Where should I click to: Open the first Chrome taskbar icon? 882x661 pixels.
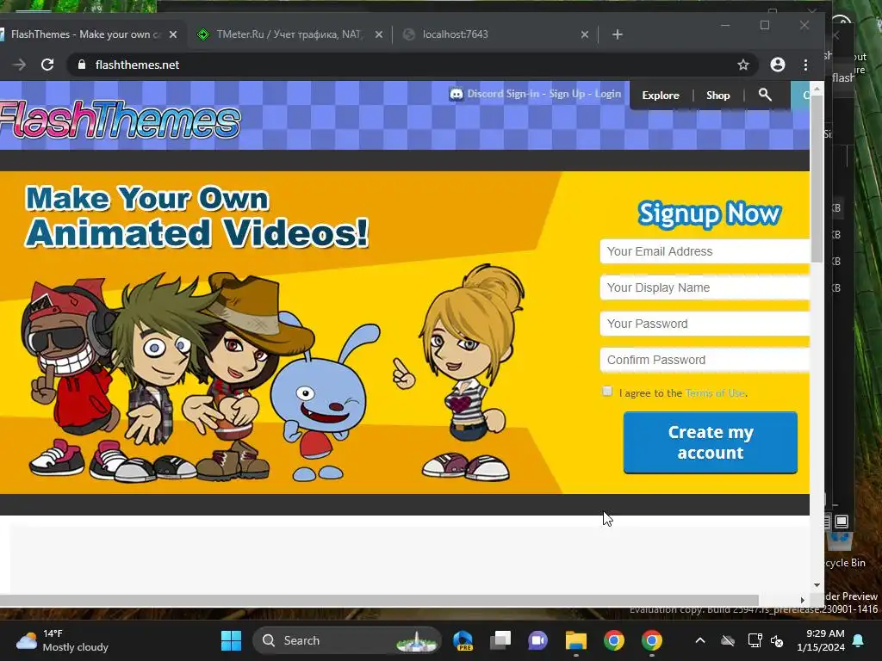click(x=613, y=640)
